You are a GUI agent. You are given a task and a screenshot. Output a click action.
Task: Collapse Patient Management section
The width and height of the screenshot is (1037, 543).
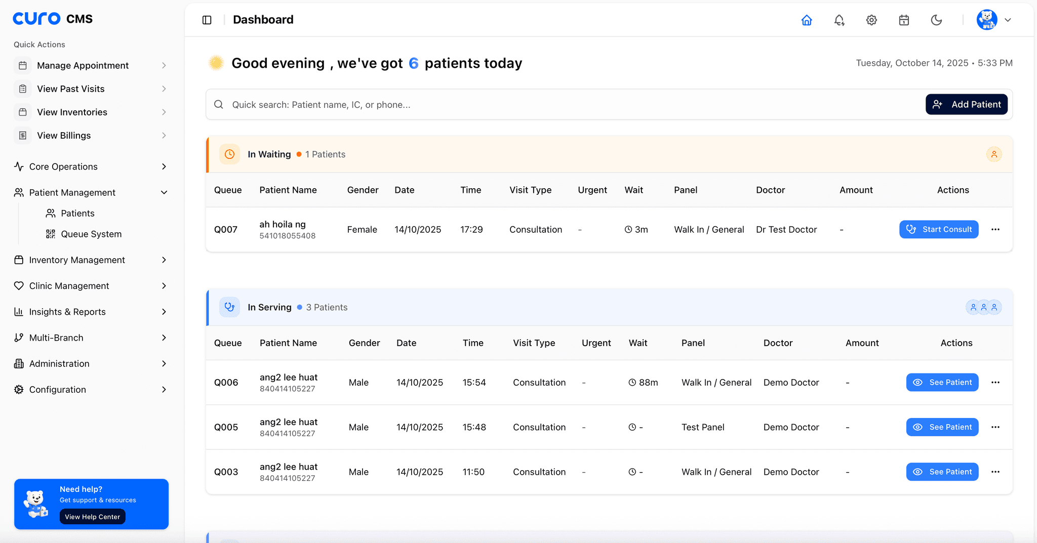(91, 192)
